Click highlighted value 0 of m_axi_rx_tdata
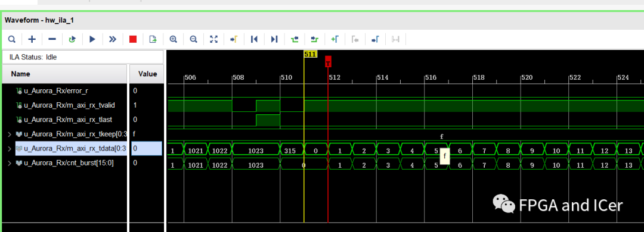 tap(147, 148)
